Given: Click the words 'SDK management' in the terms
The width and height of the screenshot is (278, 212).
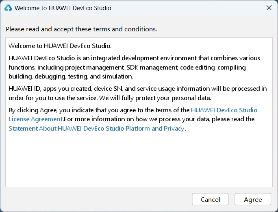Looking at the screenshot, I should point(152,67).
